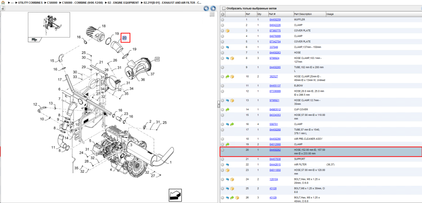Click the green arrow icon on row 16
The image size is (422, 203).
[x=232, y=124]
